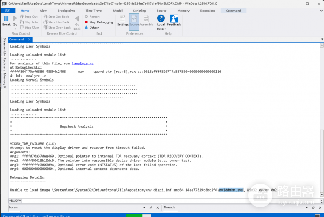Screen dimensions: 324x217
Task: Click Detach in the End group
Action: (92, 27)
